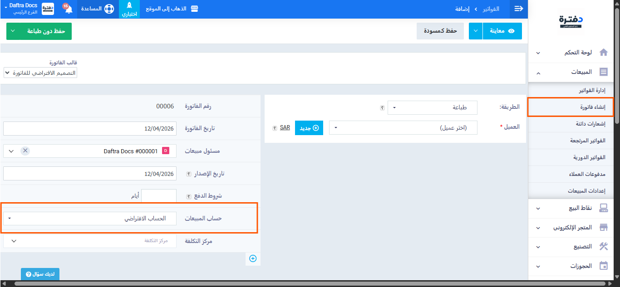
Task: Click the المتجر الإلكتروني shop icon
Action: tap(603, 228)
